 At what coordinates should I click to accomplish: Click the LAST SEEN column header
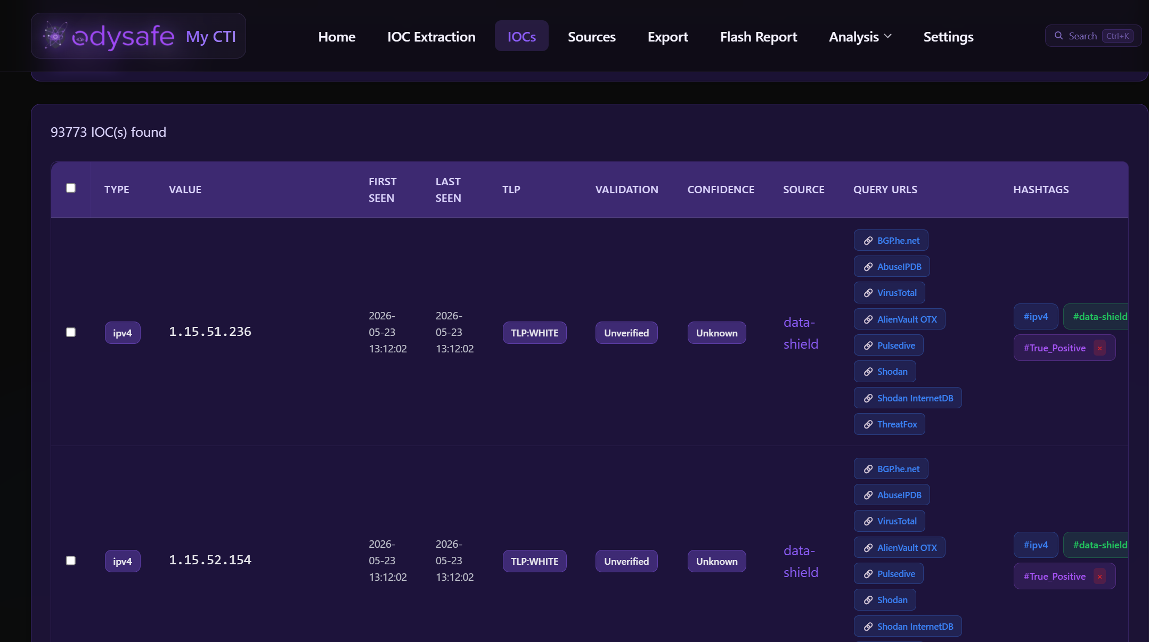coord(449,190)
